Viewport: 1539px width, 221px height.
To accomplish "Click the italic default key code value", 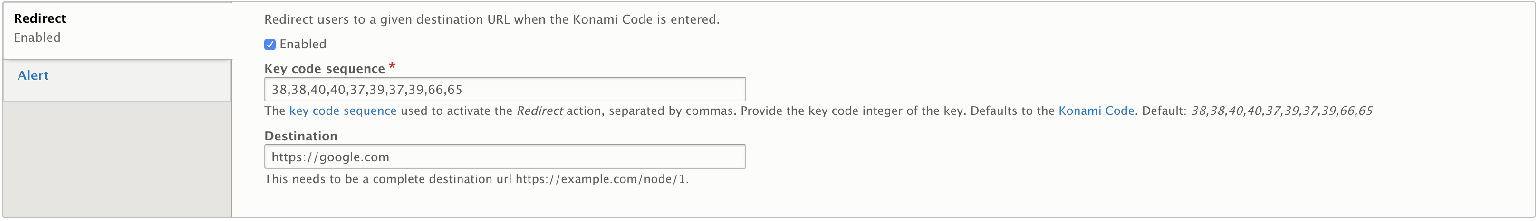I will coord(1281,111).
